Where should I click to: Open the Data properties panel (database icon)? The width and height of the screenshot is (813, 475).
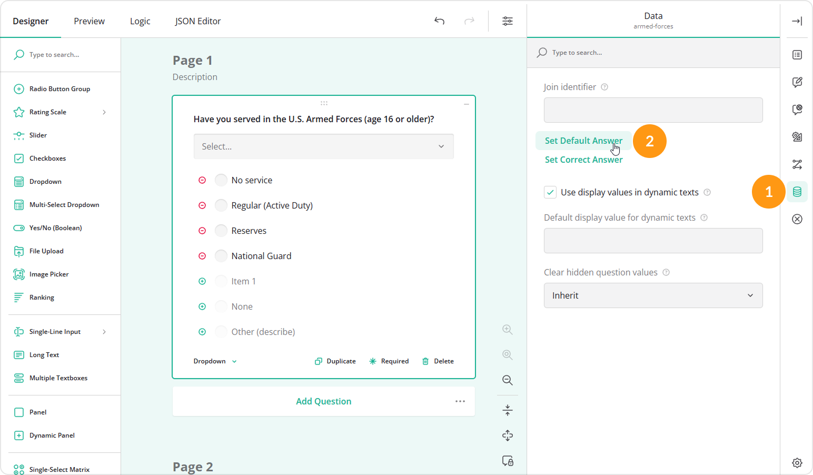[797, 192]
